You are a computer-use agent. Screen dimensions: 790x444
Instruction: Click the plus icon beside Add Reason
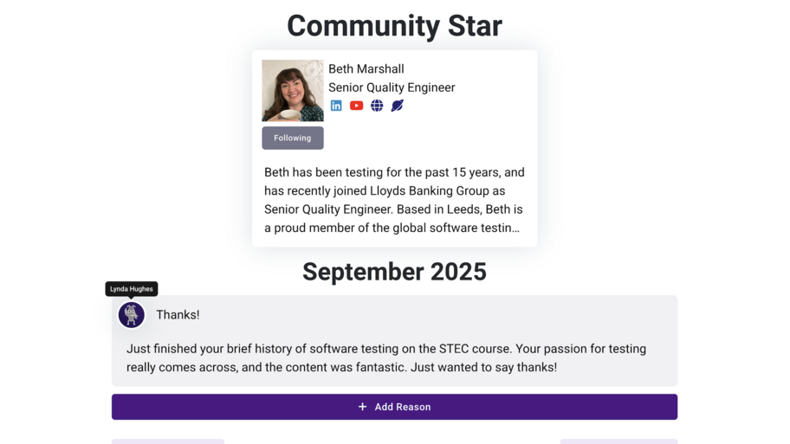click(363, 407)
